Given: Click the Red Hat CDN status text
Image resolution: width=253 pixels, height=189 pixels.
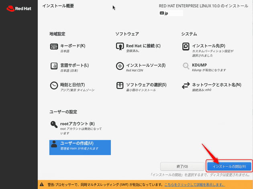Looking at the screenshot, I should pos(135,70).
